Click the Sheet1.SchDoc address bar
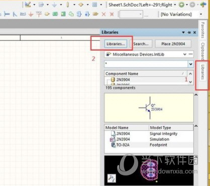The width and height of the screenshot is (210, 186). [x=141, y=5]
